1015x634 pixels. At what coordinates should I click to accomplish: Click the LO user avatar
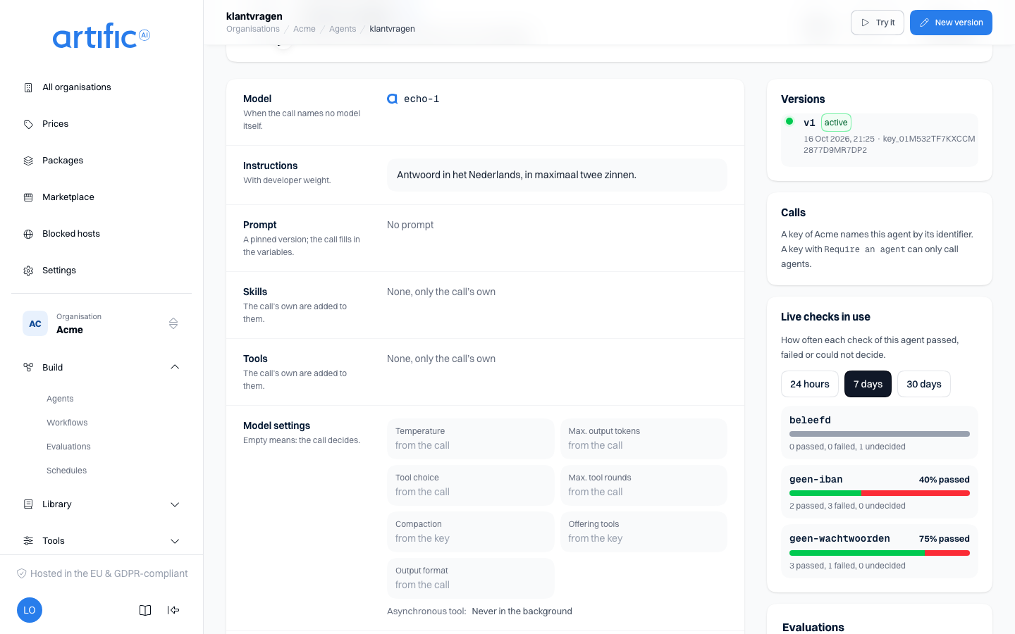click(30, 610)
